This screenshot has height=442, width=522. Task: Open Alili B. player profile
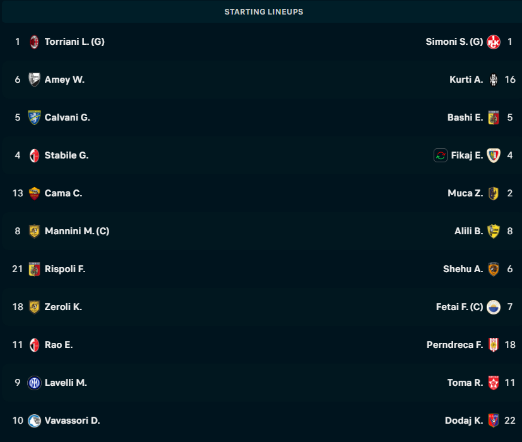[469, 231]
